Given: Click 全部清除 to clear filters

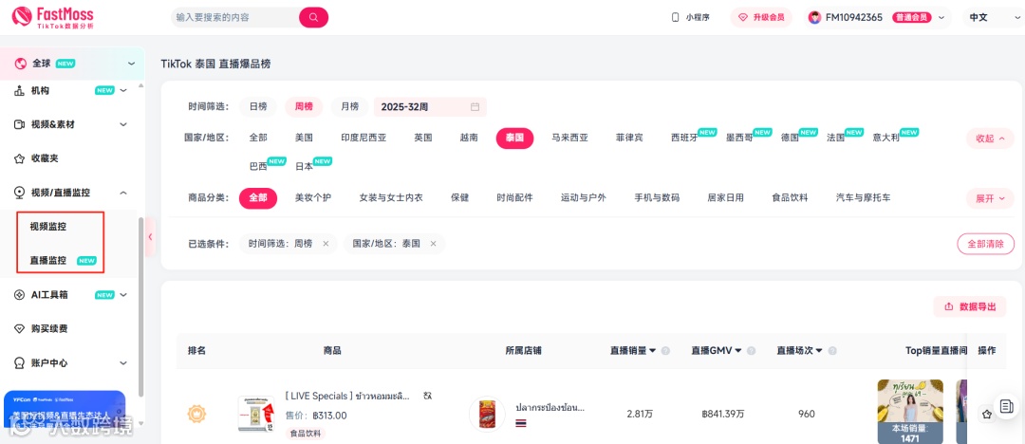Looking at the screenshot, I should pyautogui.click(x=985, y=243).
